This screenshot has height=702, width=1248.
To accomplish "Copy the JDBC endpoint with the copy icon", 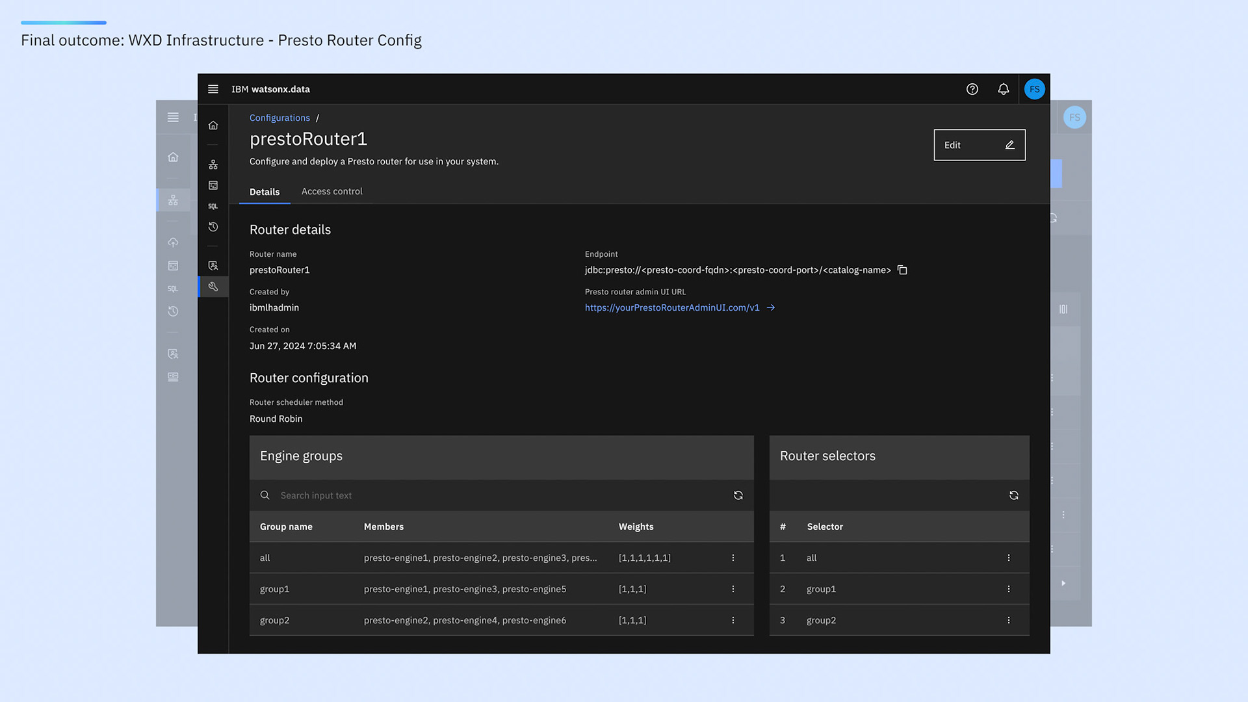I will [902, 269].
